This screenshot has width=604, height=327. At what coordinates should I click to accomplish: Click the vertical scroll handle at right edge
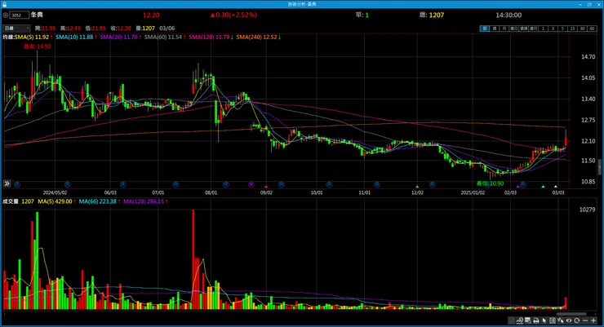(x=600, y=167)
